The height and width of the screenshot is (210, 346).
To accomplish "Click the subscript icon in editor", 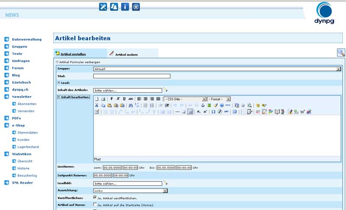I will tap(198, 112).
